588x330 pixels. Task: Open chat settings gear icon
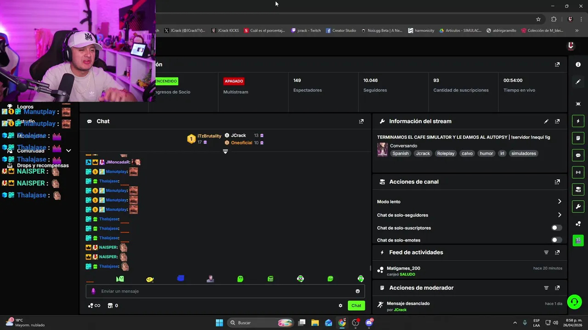[x=340, y=306]
